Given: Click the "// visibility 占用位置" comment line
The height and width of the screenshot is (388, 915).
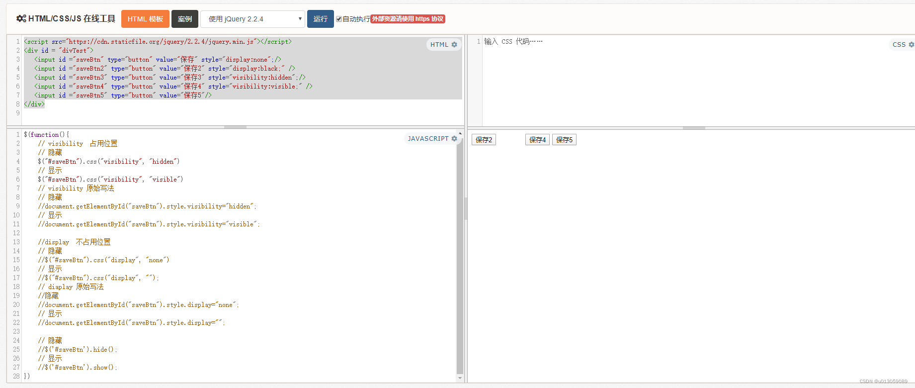Looking at the screenshot, I should (x=78, y=144).
